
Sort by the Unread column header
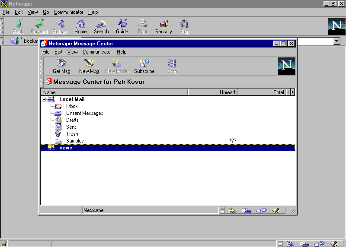(213, 92)
